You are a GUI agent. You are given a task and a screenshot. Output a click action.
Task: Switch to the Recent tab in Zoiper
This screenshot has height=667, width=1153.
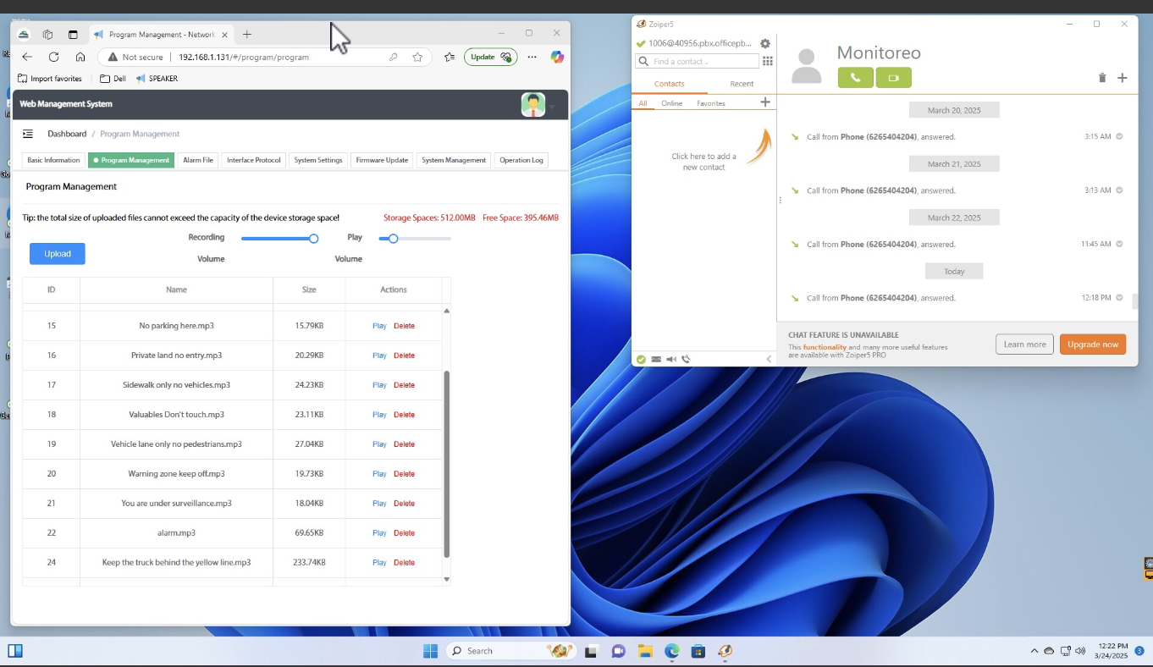tap(742, 84)
